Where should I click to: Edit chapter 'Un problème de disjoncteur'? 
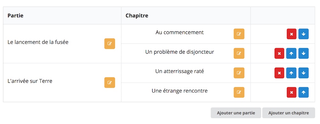point(239,53)
